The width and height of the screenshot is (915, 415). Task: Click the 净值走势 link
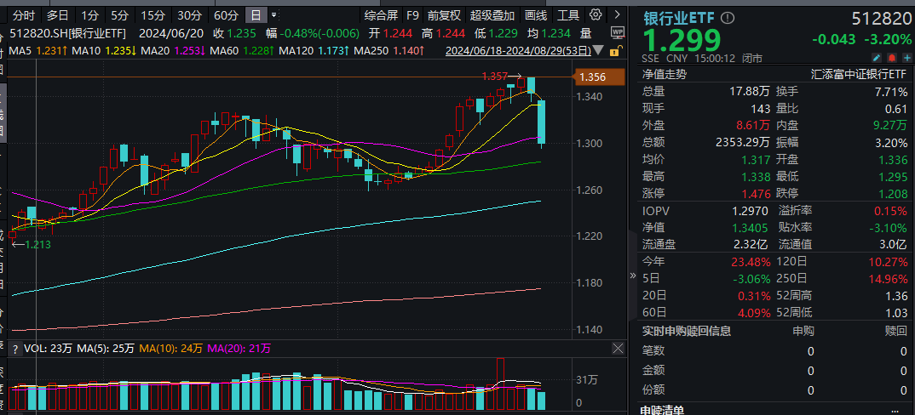665,74
